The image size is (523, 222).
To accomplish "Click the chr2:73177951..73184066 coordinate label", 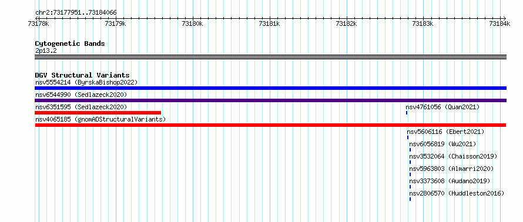I will click(x=76, y=13).
